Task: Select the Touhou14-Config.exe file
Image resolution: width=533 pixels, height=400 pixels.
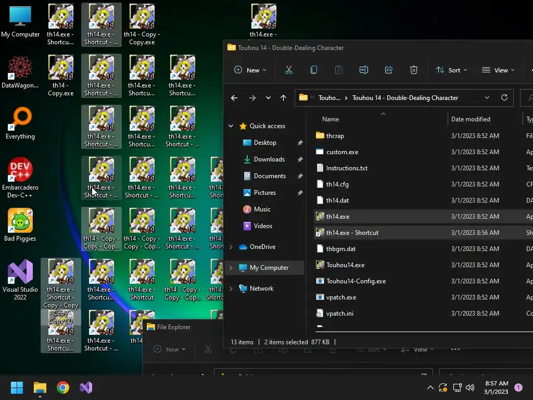Action: point(356,281)
